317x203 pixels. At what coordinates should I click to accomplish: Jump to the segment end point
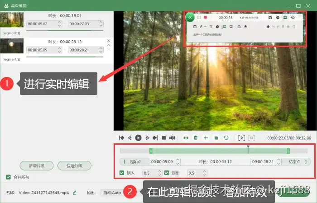[x=155, y=138]
